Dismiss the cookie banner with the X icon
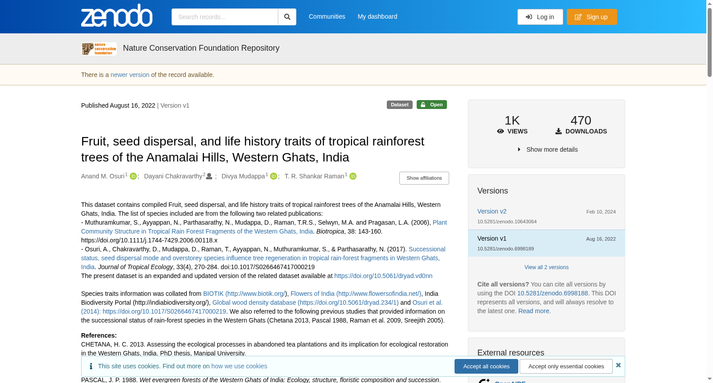 [x=618, y=365]
